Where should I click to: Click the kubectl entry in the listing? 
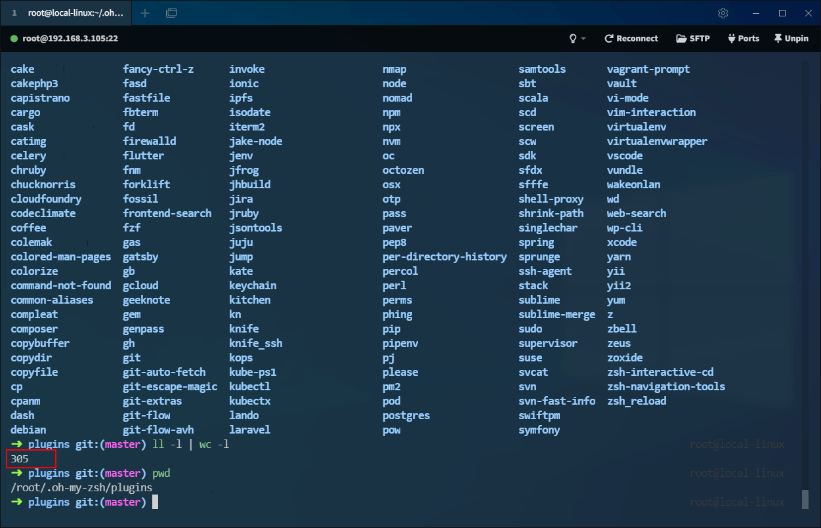pos(249,387)
